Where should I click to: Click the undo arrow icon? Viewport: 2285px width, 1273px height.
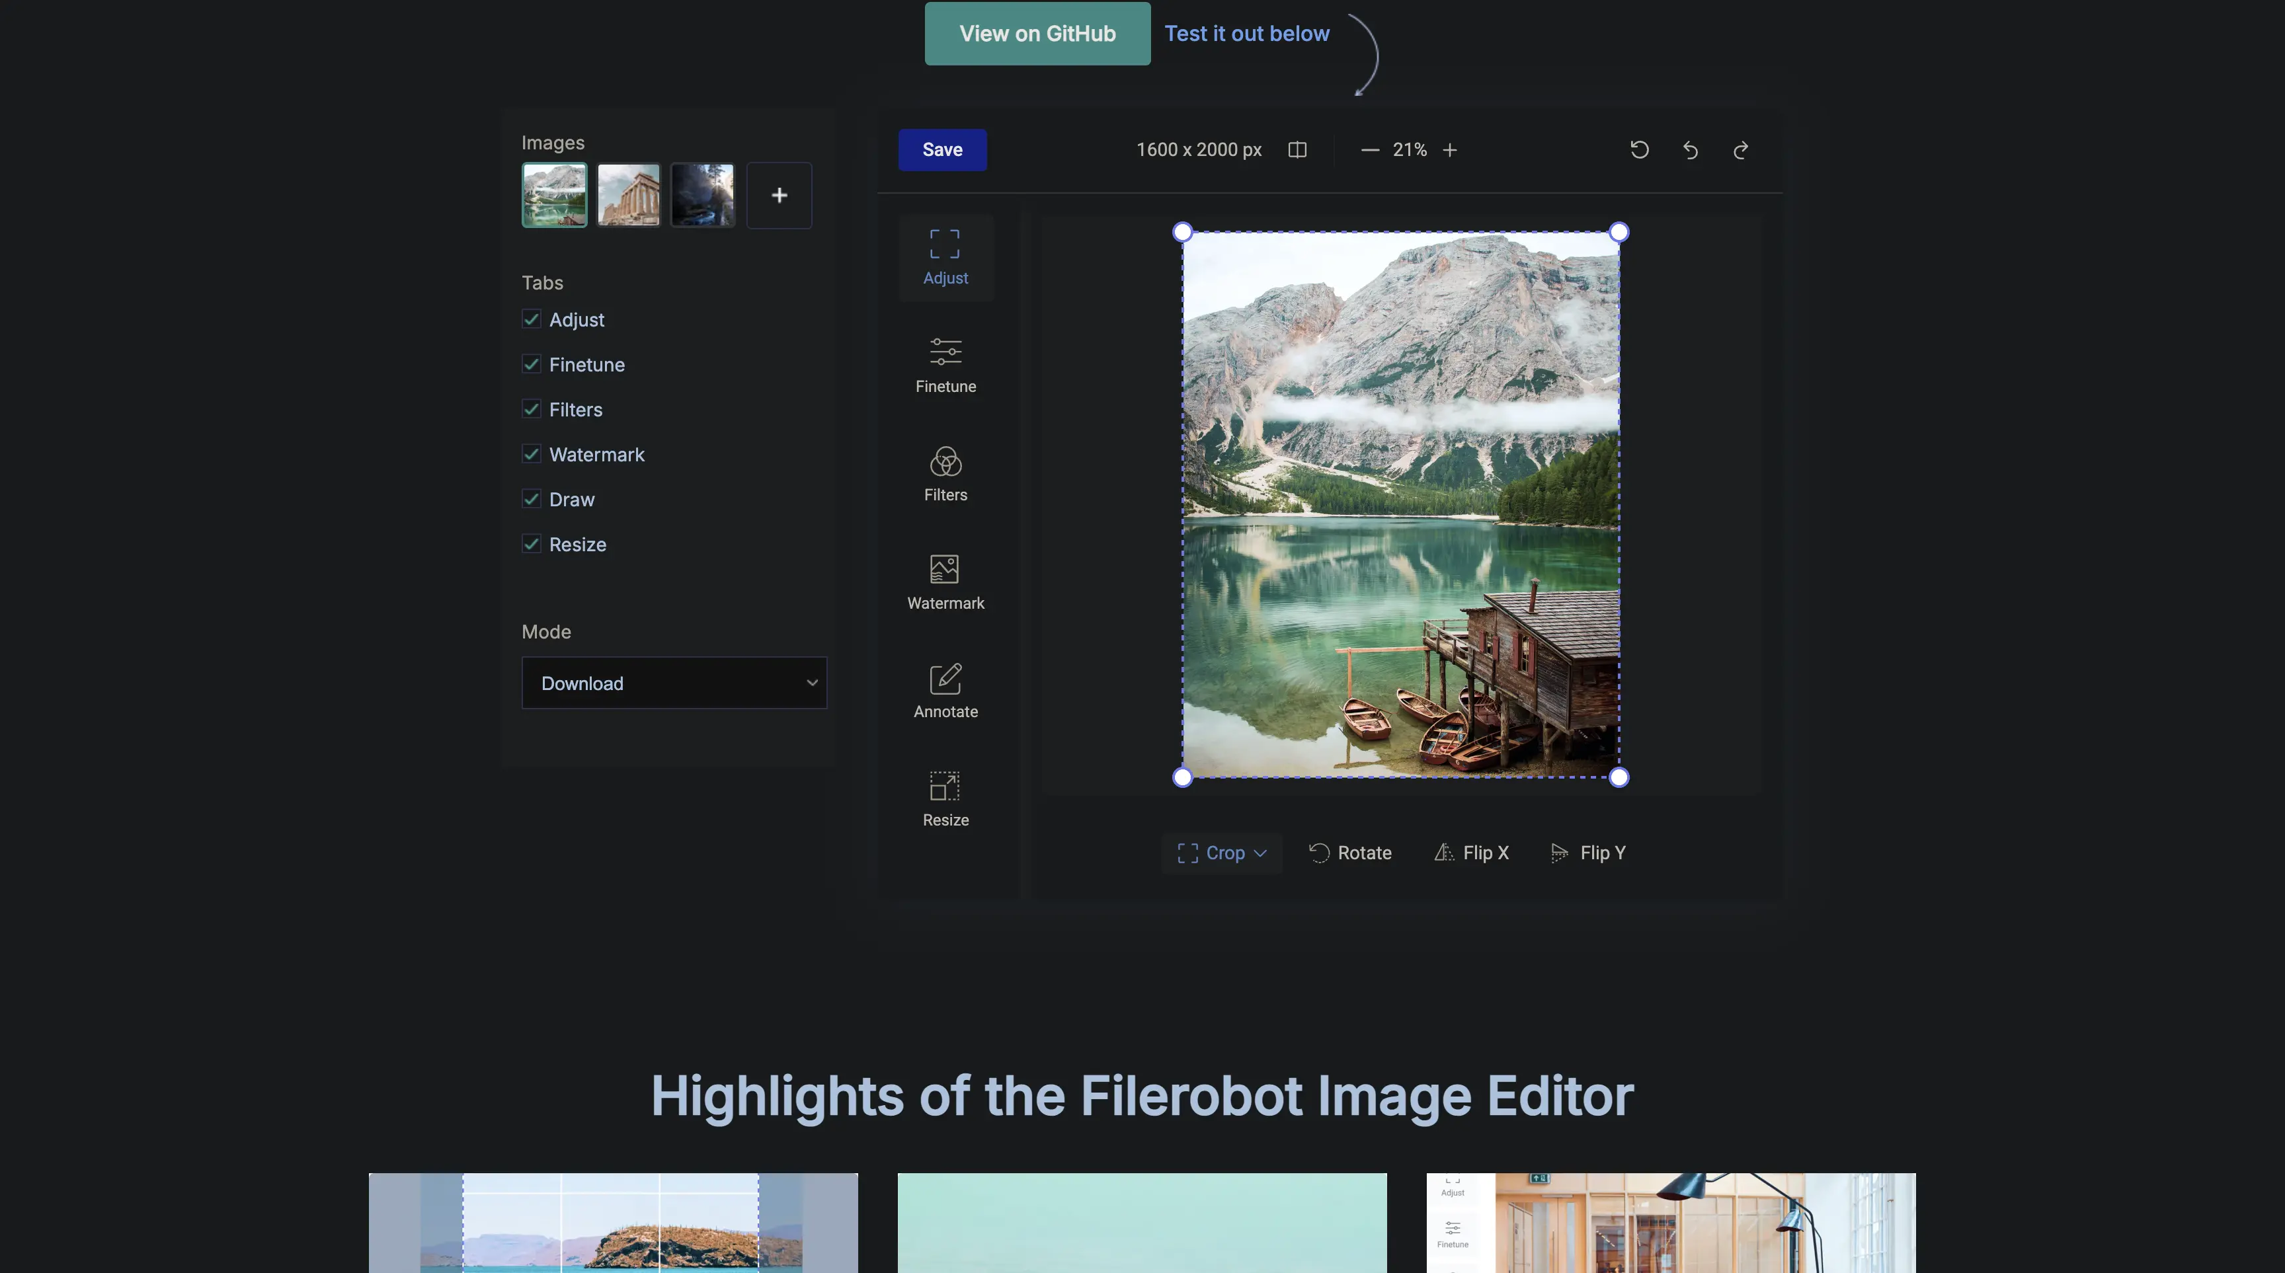point(1690,150)
